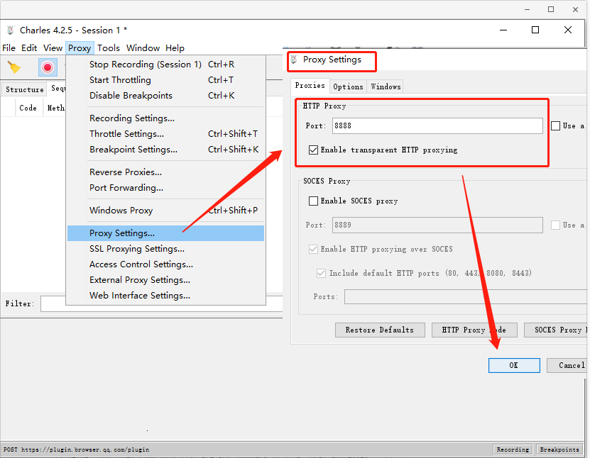Image resolution: width=590 pixels, height=458 pixels.
Task: Enable SOCKS proxy checkbox
Action: 313,201
